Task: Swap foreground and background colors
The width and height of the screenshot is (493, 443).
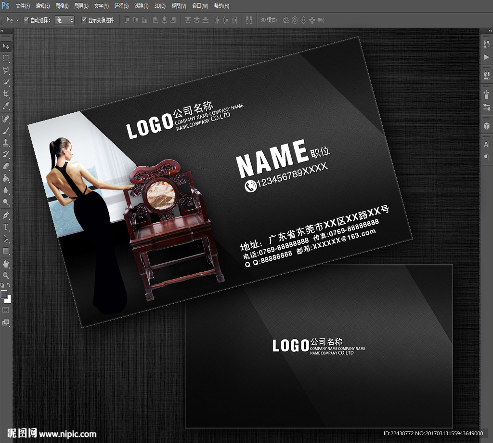Action: [x=9, y=285]
